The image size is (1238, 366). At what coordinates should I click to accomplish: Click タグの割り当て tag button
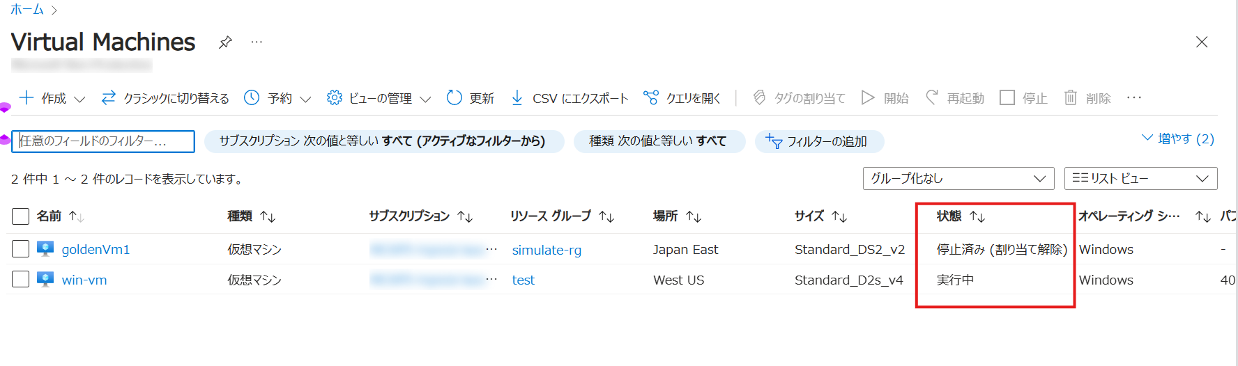[x=799, y=98]
